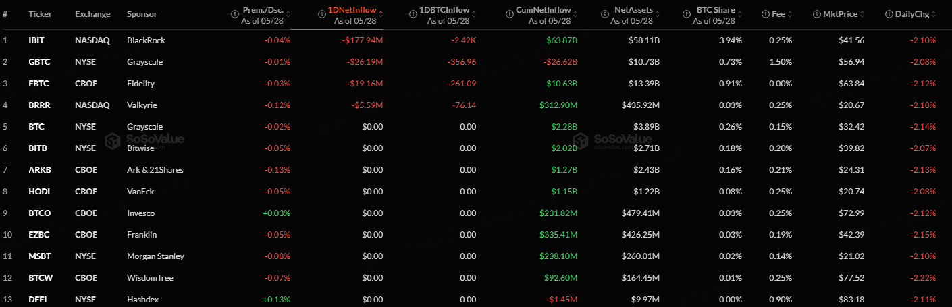Select Bitwise sponsor cell
Viewport: 952px width, 307px height.
coord(141,148)
